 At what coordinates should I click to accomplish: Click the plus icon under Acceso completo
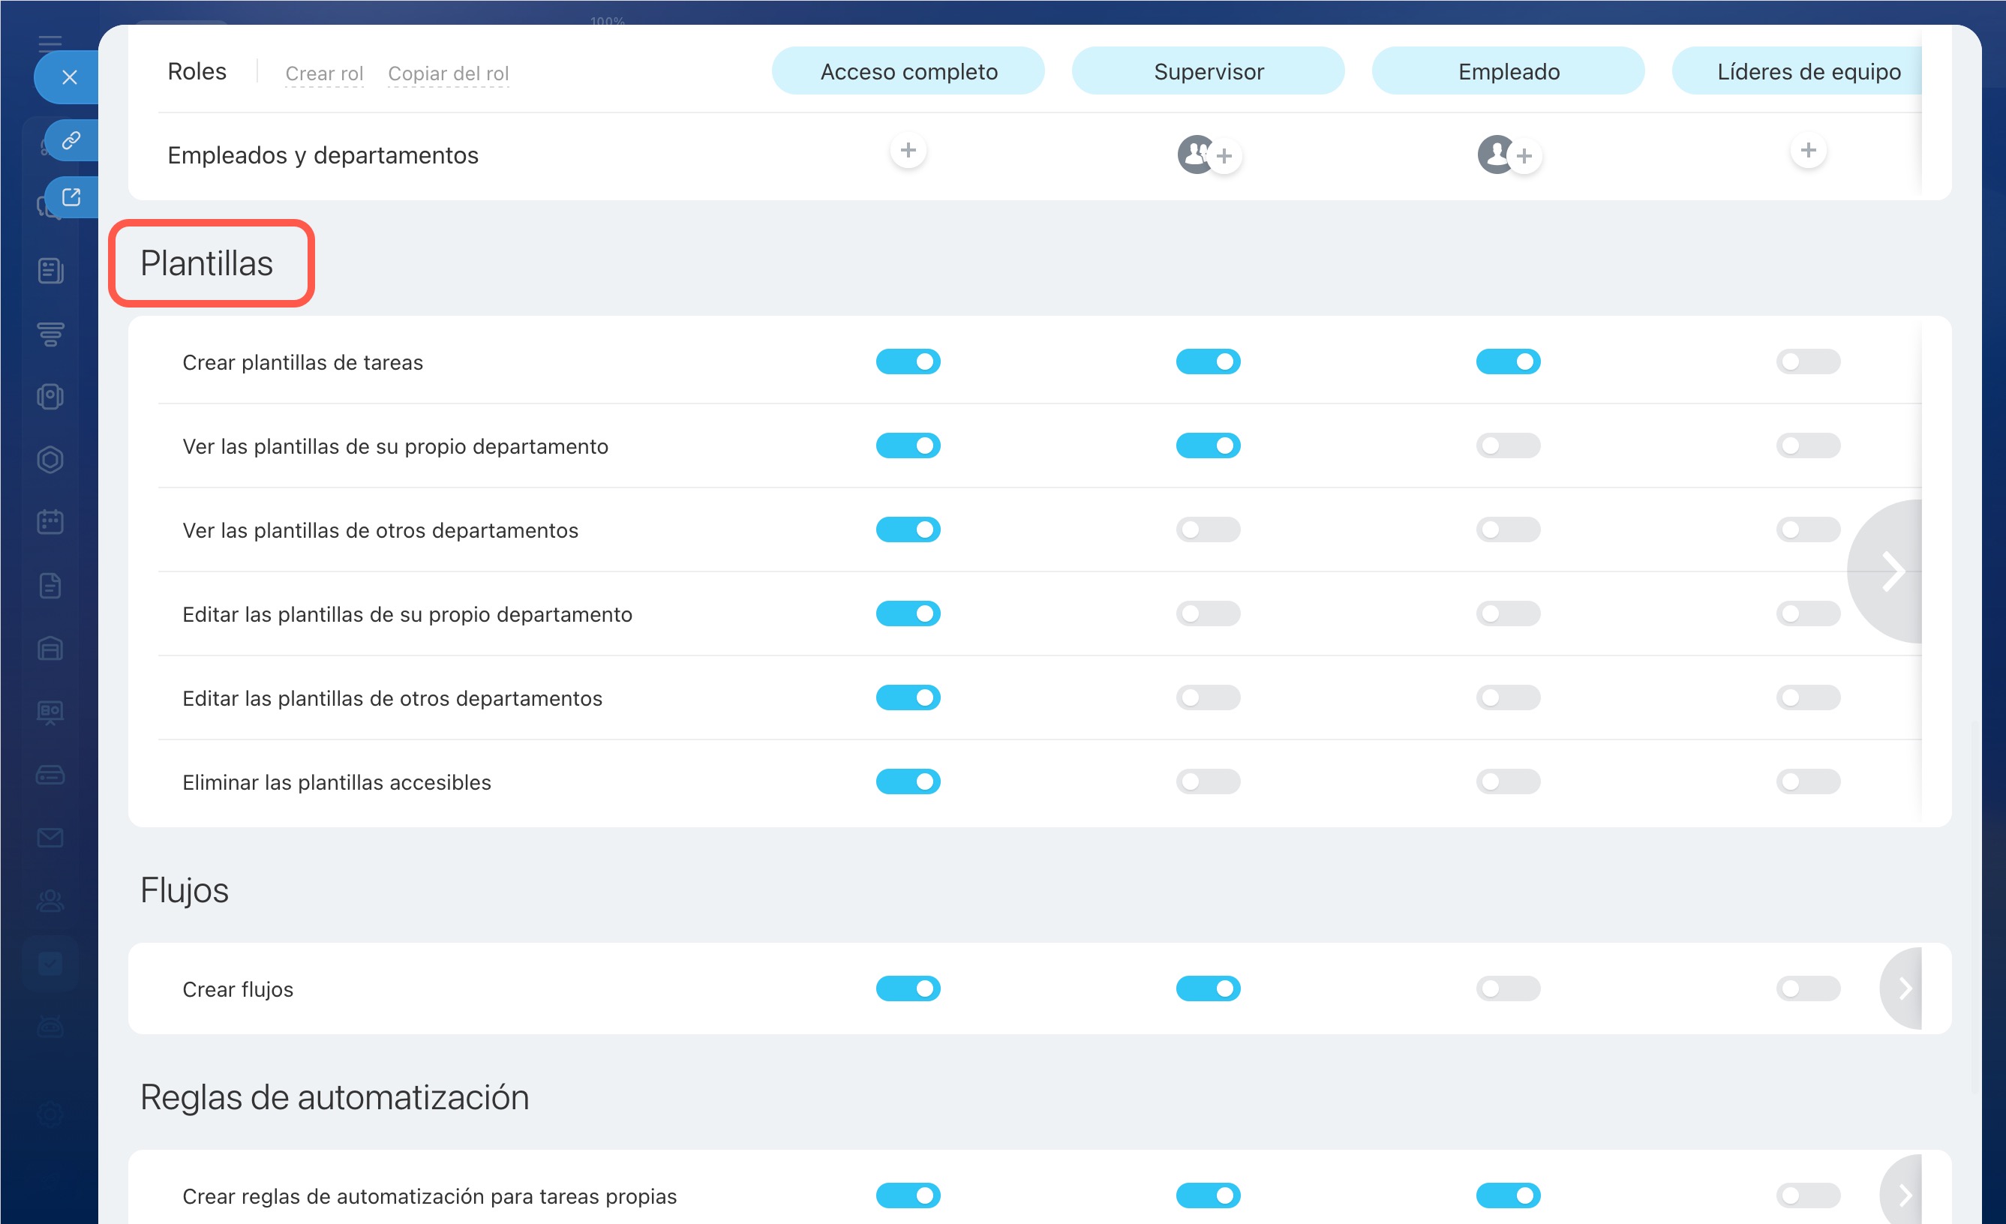pos(908,151)
